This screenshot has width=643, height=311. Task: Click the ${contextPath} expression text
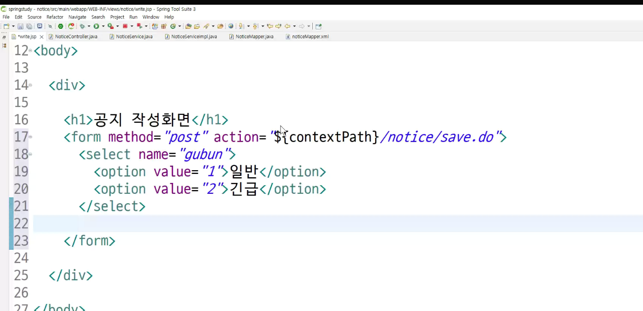pyautogui.click(x=326, y=137)
